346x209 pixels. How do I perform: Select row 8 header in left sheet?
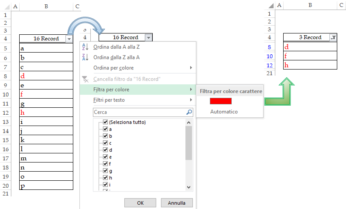[x=5, y=76]
